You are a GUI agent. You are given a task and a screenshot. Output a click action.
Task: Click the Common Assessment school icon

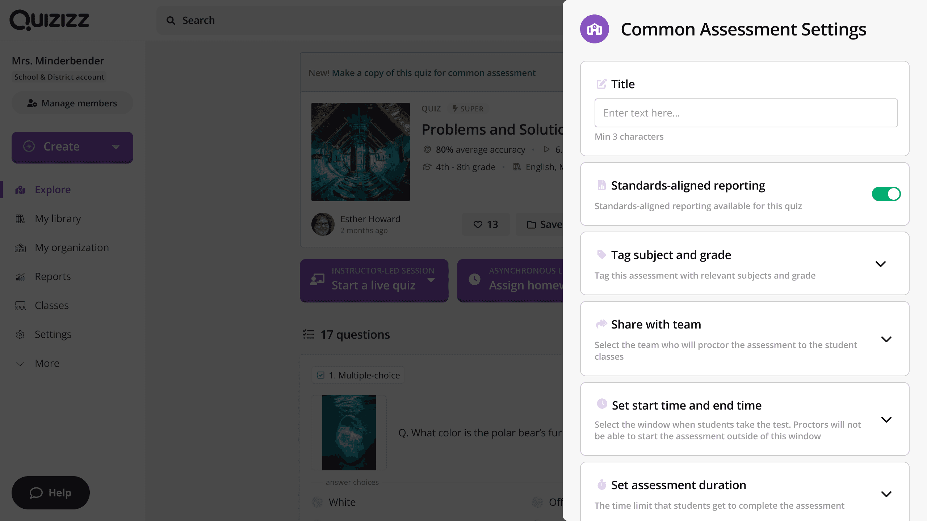(594, 29)
